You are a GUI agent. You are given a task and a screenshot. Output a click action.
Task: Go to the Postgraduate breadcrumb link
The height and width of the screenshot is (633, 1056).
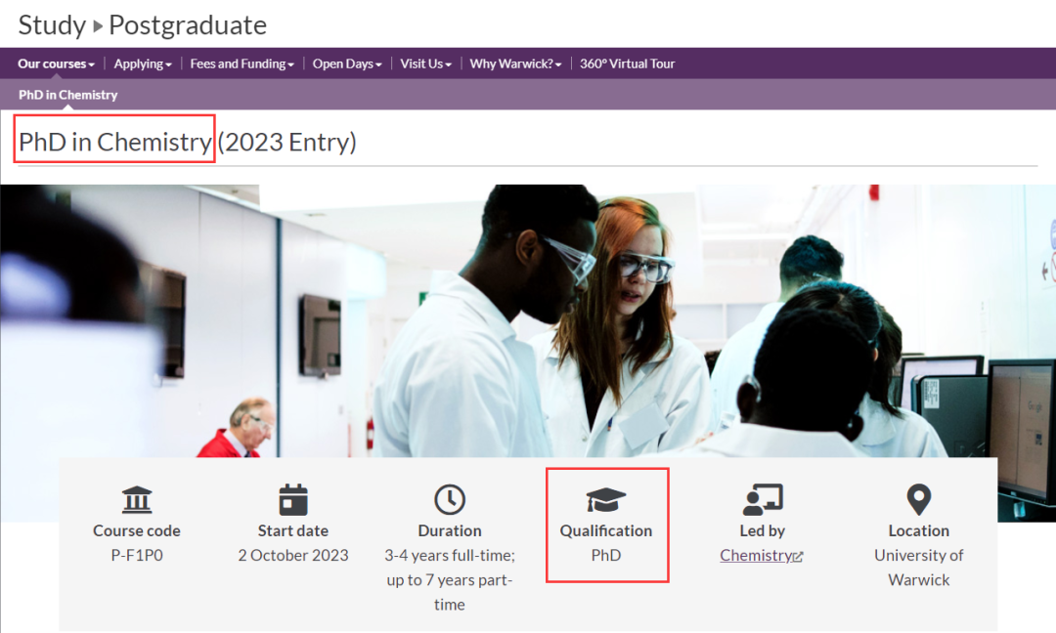pyautogui.click(x=188, y=25)
